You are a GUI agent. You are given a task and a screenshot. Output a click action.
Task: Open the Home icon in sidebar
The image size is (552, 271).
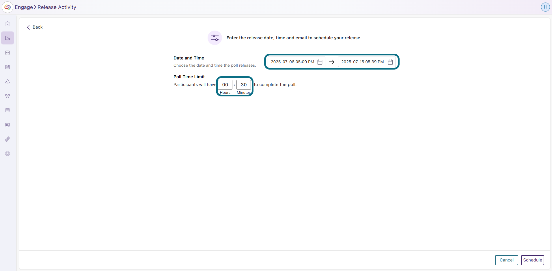pos(8,24)
